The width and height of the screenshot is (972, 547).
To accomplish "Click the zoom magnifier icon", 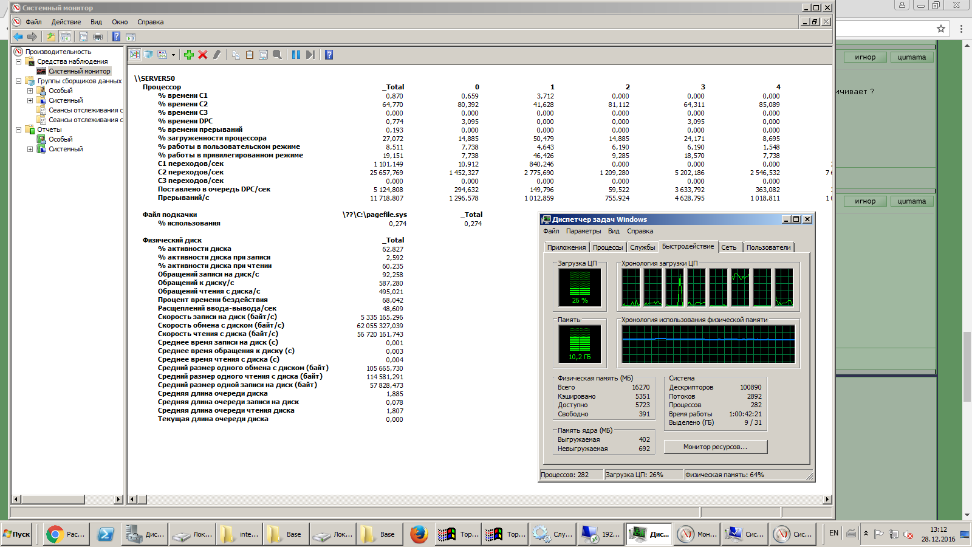I will 277,55.
